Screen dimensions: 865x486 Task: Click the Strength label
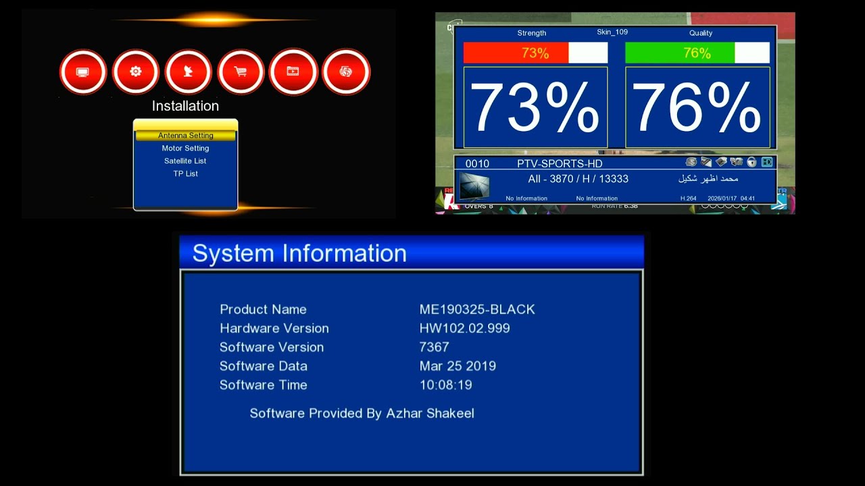click(532, 33)
